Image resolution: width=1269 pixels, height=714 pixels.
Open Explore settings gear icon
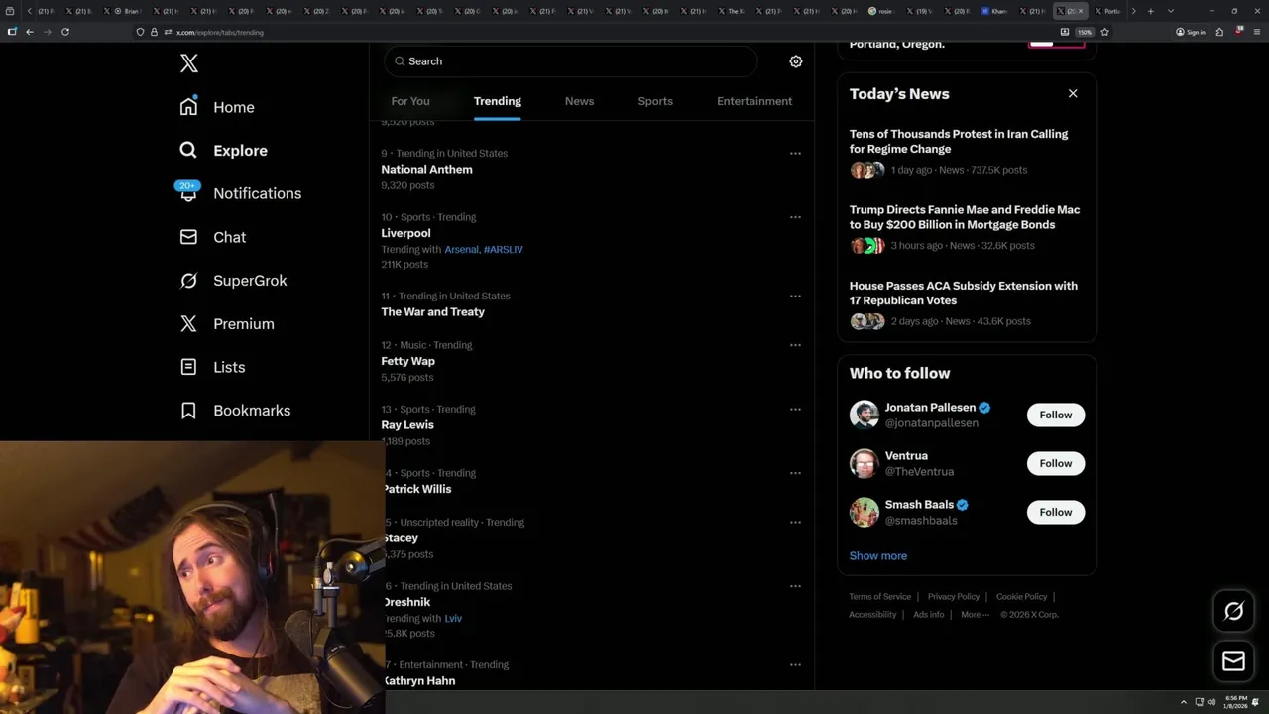click(795, 61)
